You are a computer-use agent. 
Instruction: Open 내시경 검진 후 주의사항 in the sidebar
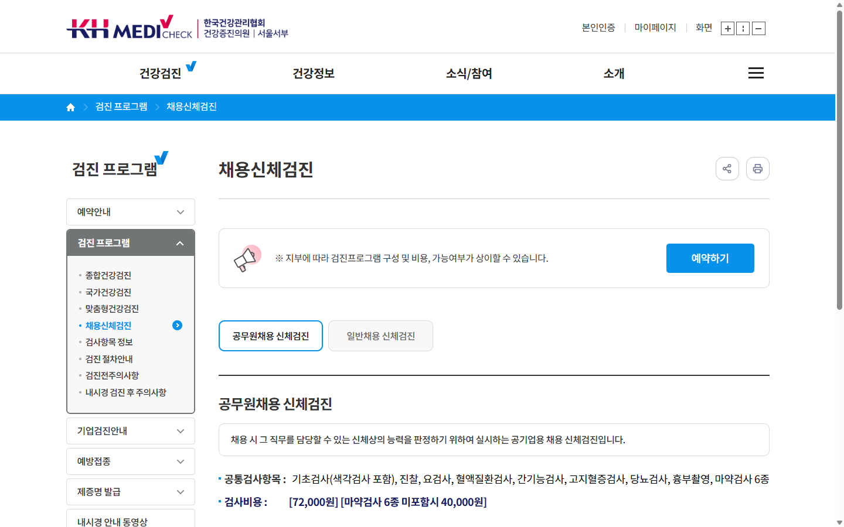pos(126,392)
